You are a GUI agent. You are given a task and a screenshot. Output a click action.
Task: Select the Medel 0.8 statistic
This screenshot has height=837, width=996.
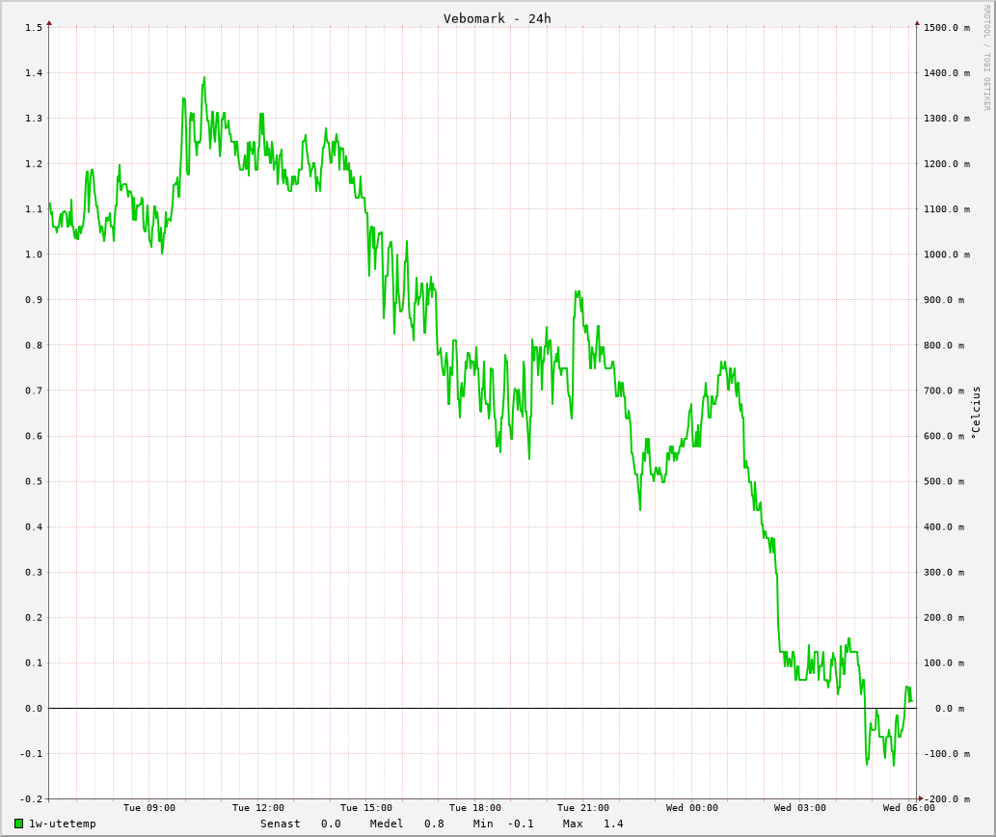[x=407, y=823]
